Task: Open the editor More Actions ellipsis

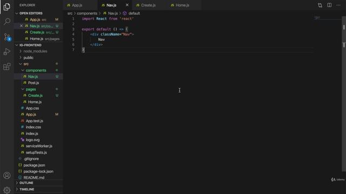Action: pos(338,5)
